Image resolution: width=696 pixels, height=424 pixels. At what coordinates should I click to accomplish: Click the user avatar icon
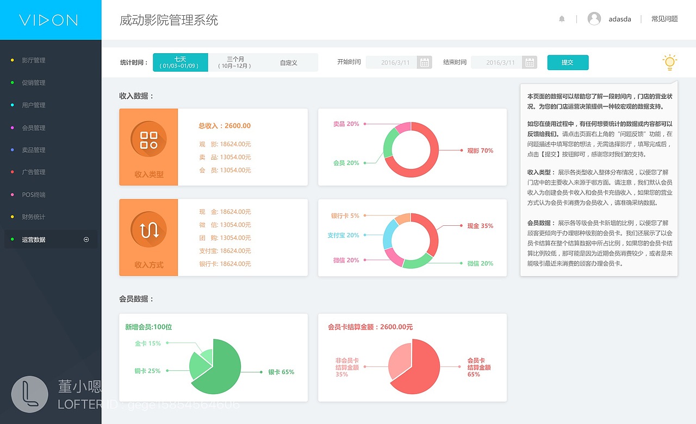coord(594,18)
